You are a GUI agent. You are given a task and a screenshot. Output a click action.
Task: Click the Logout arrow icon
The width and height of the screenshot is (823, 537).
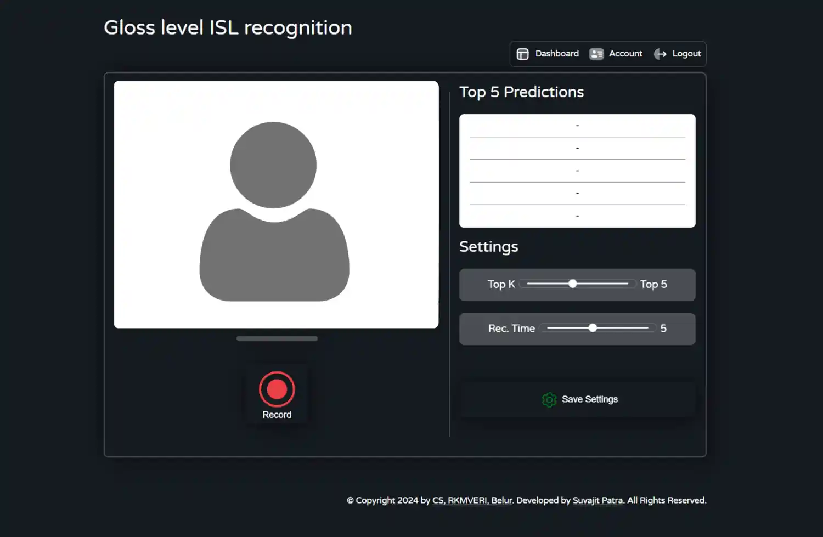(x=660, y=54)
